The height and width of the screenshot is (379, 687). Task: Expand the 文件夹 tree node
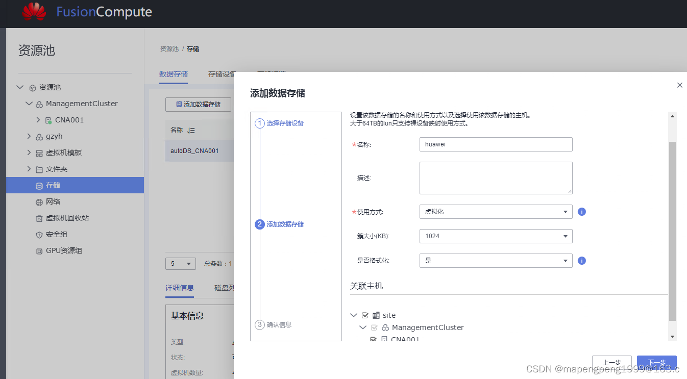[x=29, y=169]
